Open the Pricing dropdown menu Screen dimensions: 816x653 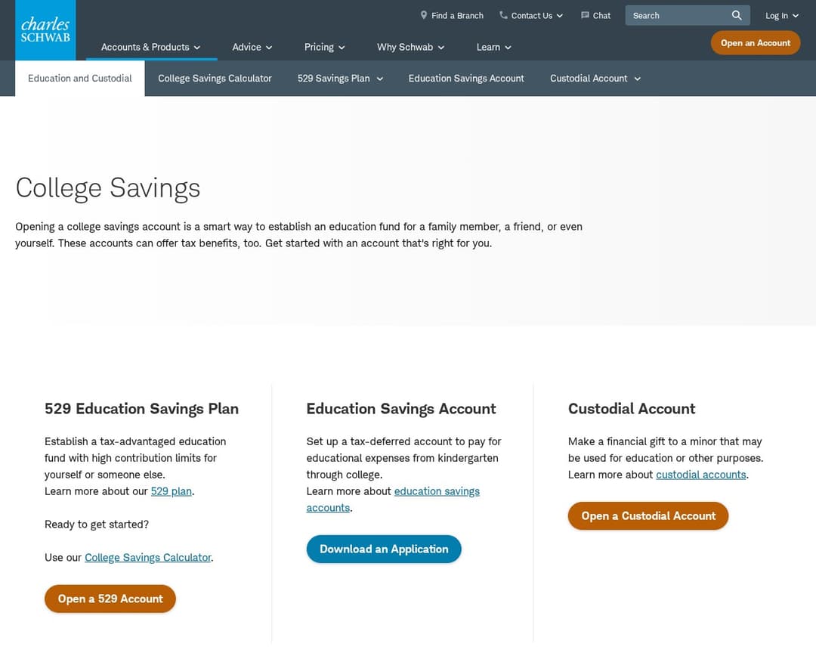[x=324, y=47]
